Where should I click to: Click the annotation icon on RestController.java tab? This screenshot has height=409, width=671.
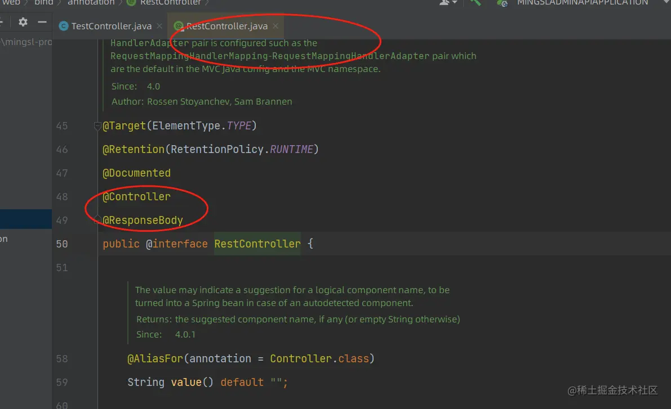pyautogui.click(x=179, y=26)
